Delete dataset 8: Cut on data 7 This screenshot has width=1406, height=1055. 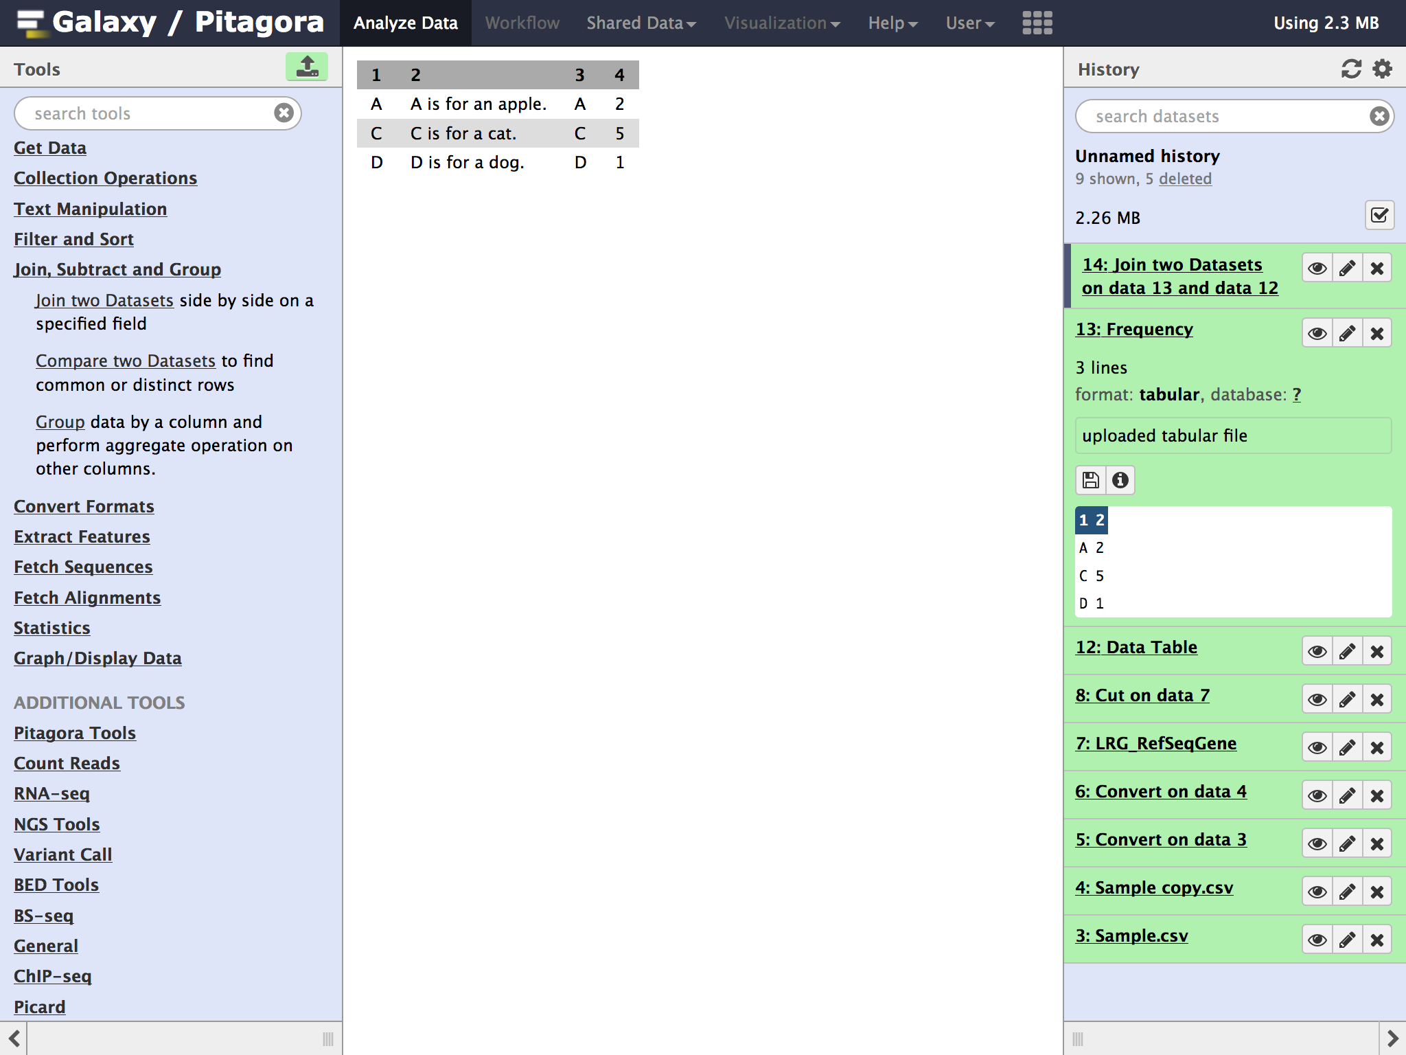(x=1376, y=699)
